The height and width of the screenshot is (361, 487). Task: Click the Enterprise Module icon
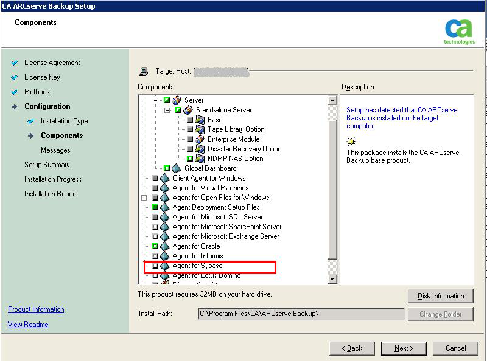pyautogui.click(x=200, y=139)
